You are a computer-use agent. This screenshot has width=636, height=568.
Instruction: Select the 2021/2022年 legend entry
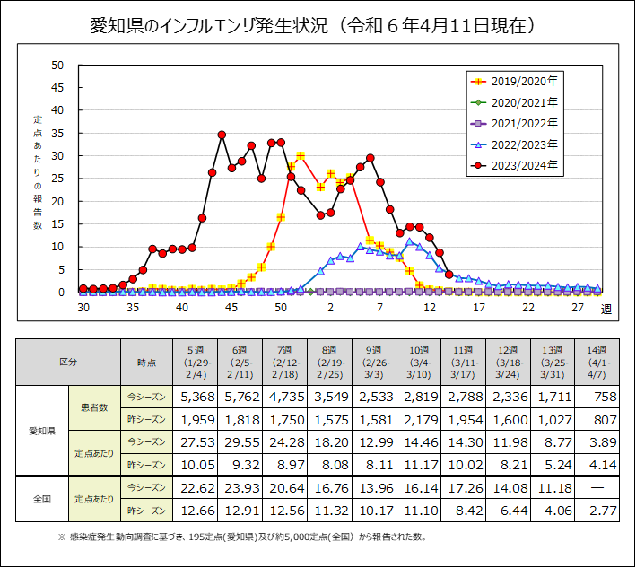[x=514, y=123]
